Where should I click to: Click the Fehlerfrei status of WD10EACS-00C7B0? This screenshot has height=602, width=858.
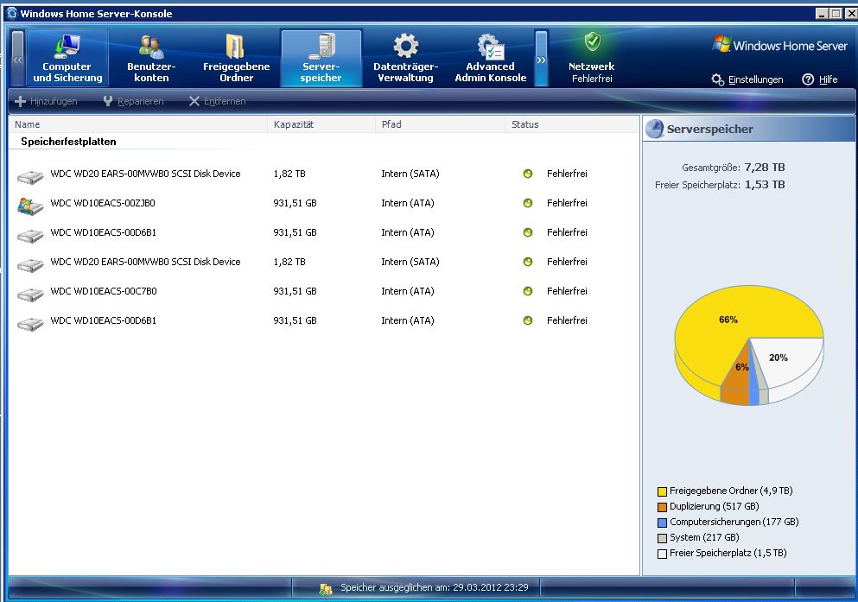[567, 291]
